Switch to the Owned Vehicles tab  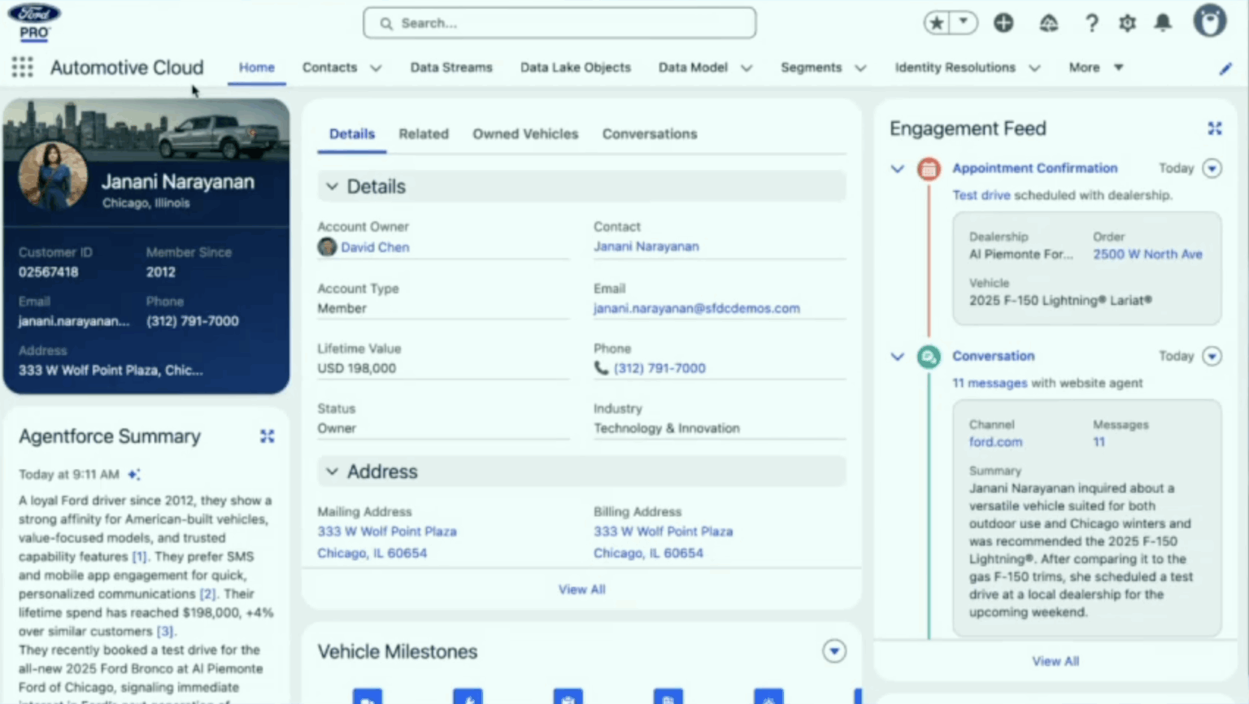pyautogui.click(x=525, y=134)
